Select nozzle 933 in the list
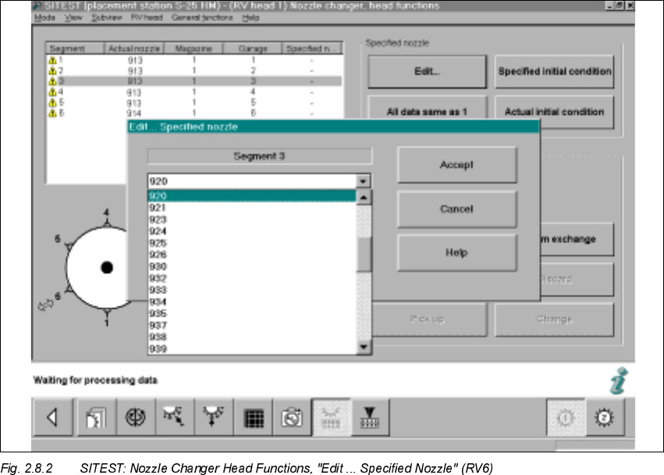This screenshot has width=664, height=475. tap(252, 290)
